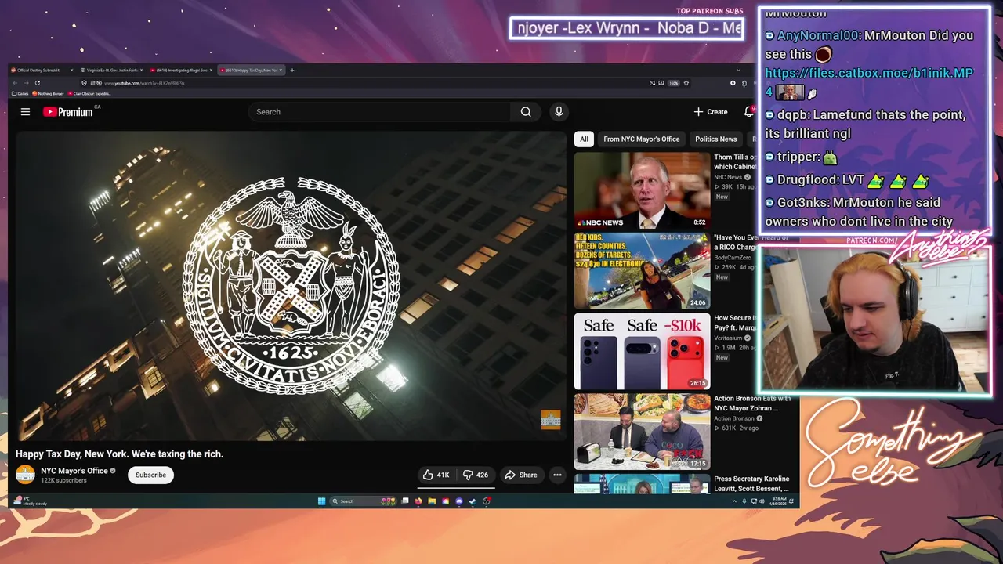The height and width of the screenshot is (564, 1003).
Task: Open volume control in system tray
Action: point(762,501)
